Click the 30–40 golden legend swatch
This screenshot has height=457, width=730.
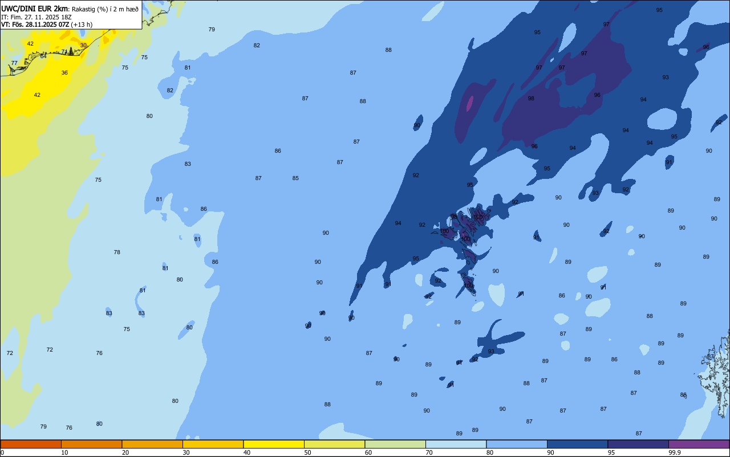[x=213, y=444]
